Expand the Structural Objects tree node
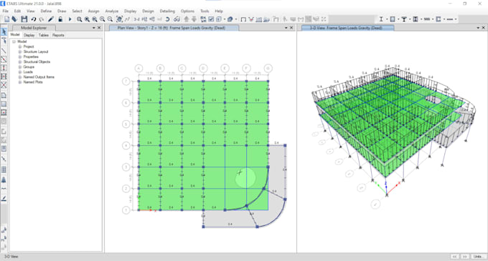The height and width of the screenshot is (261, 488). pos(20,61)
